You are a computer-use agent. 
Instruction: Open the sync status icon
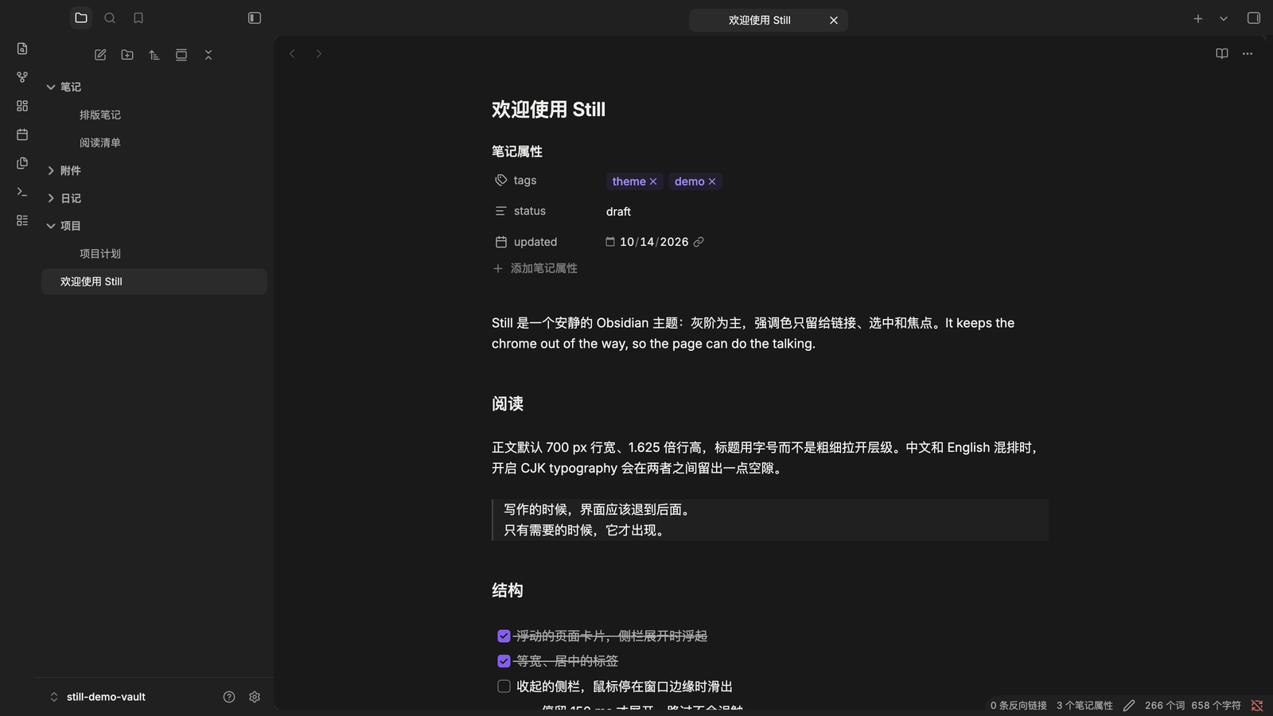coord(1257,706)
